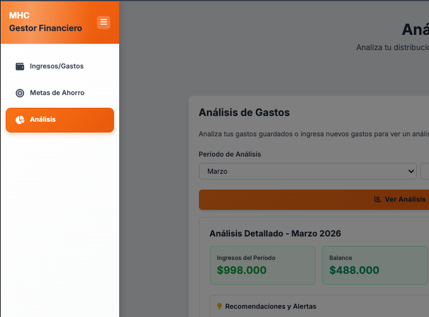Select the Análisis sidebar item

[60, 120]
